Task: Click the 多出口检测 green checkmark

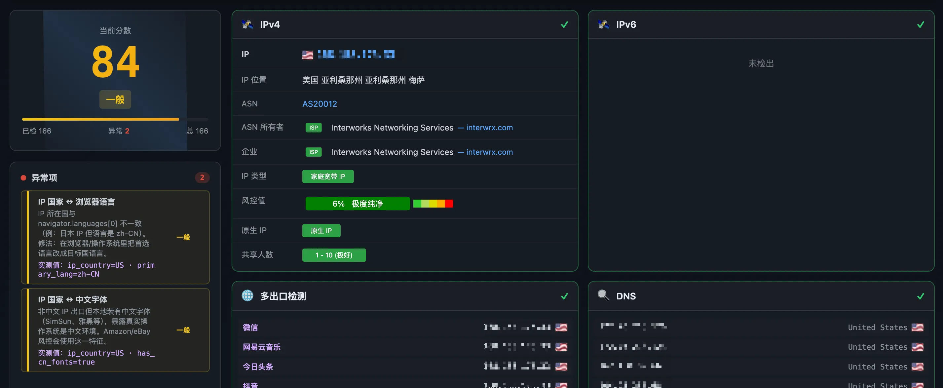Action: (x=564, y=296)
